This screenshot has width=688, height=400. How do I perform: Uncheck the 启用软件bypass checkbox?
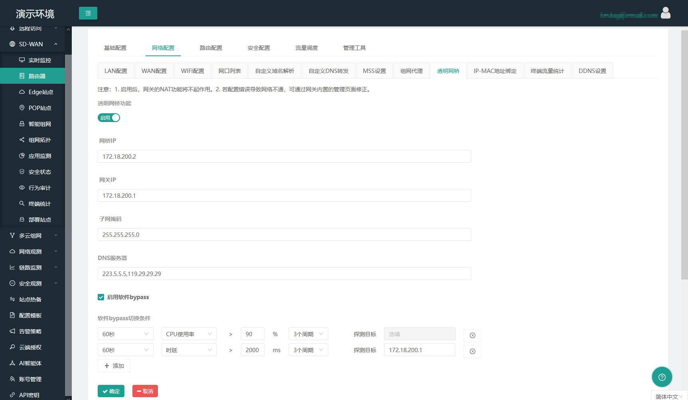click(101, 297)
